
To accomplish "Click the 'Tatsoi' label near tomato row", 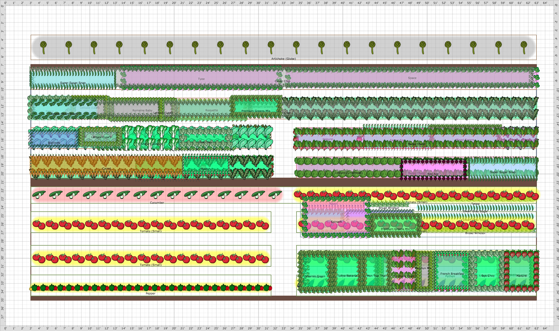I will pyautogui.click(x=475, y=204).
